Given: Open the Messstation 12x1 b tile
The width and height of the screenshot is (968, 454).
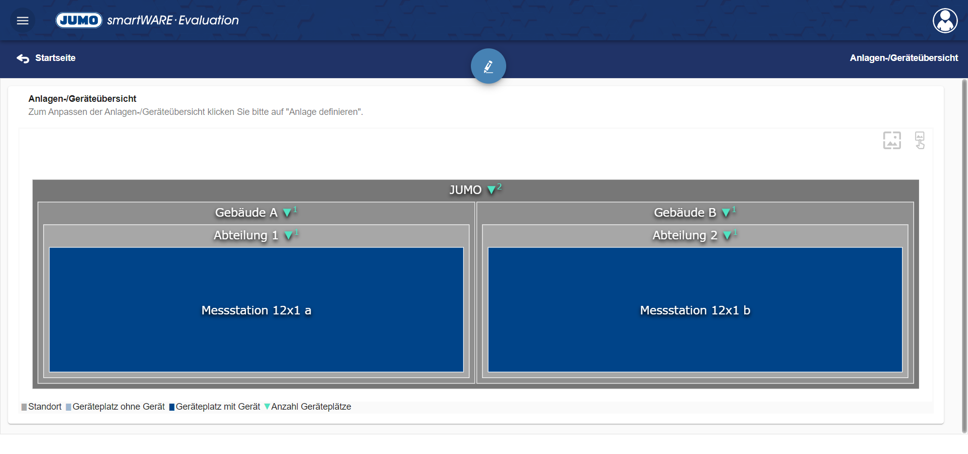Looking at the screenshot, I should point(695,310).
